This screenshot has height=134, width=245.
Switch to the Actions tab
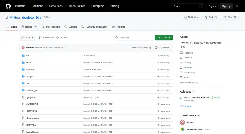tap(71, 27)
